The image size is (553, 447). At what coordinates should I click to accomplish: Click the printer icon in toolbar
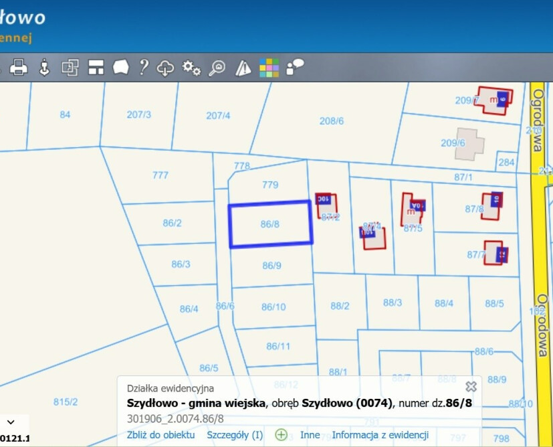19,67
